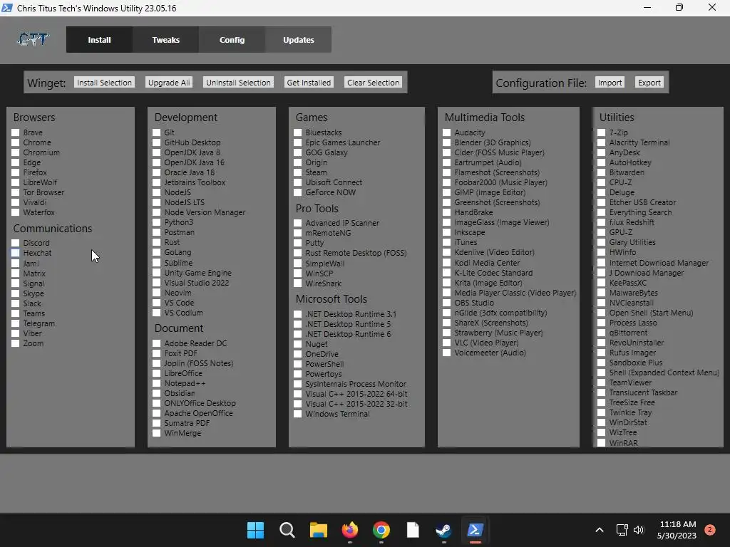The height and width of the screenshot is (547, 730).
Task: Click the Sumatra PDF label
Action: [187, 423]
